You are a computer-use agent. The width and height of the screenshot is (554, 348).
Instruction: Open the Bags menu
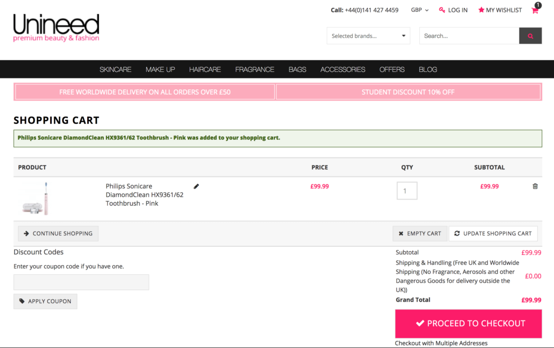tap(298, 70)
